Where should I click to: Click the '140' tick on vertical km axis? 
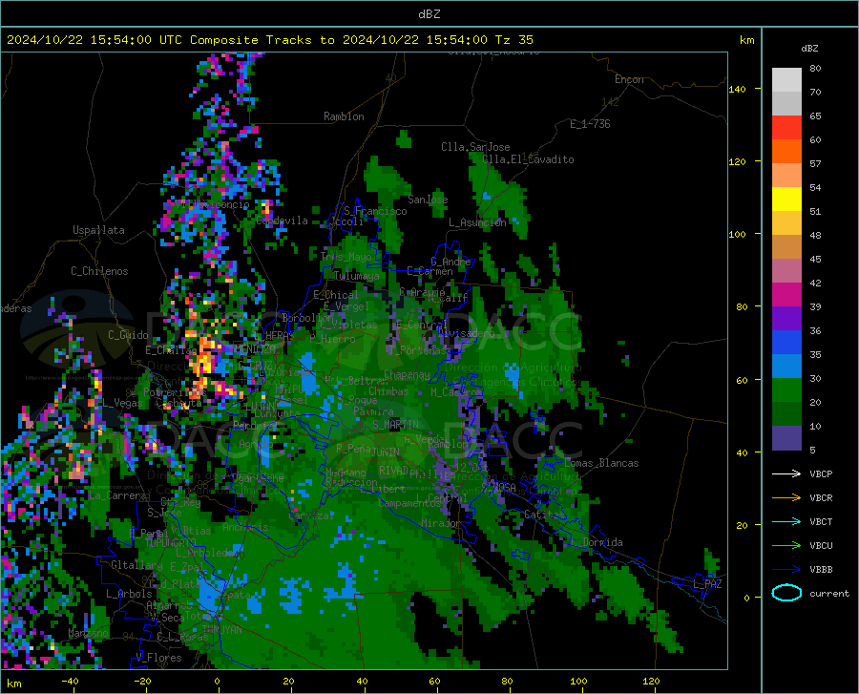737,89
